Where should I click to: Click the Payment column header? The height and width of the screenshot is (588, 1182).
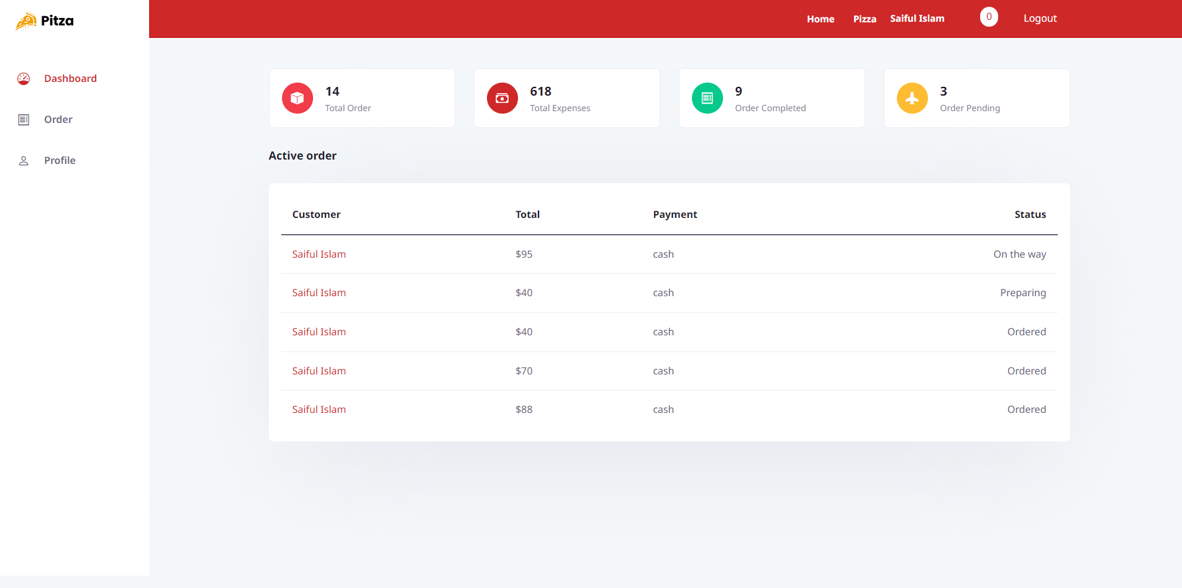tap(675, 214)
